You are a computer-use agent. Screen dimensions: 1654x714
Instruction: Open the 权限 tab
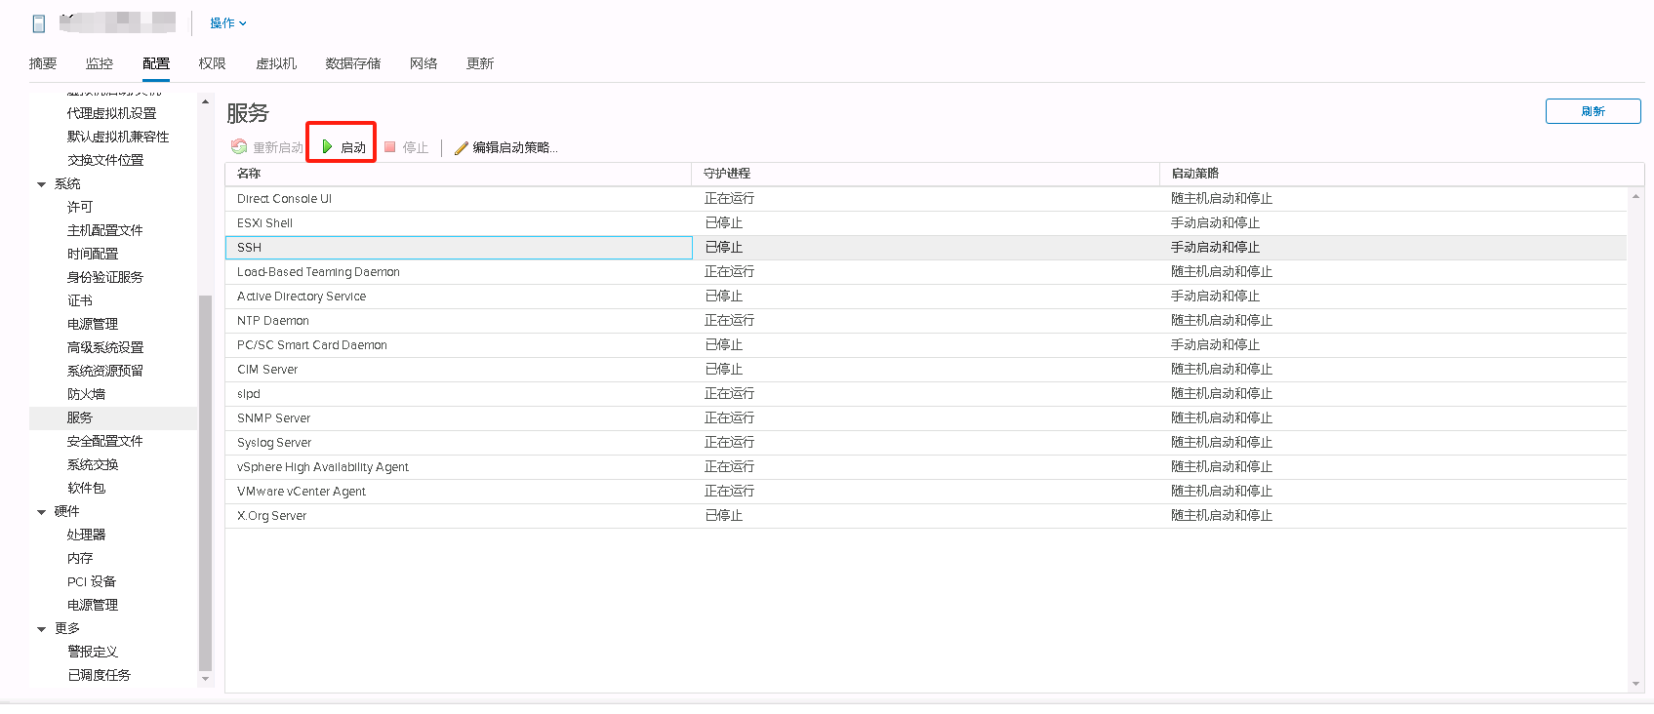(x=212, y=63)
